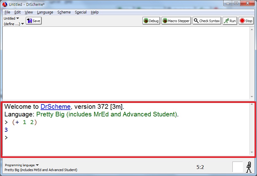Stop execution with red Stop button
The height and width of the screenshot is (176, 257).
[x=246, y=21]
